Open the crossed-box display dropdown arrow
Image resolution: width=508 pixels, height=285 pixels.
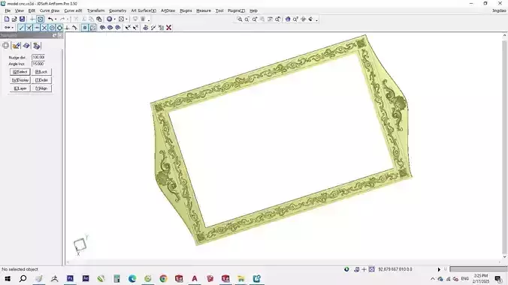pos(127,19)
